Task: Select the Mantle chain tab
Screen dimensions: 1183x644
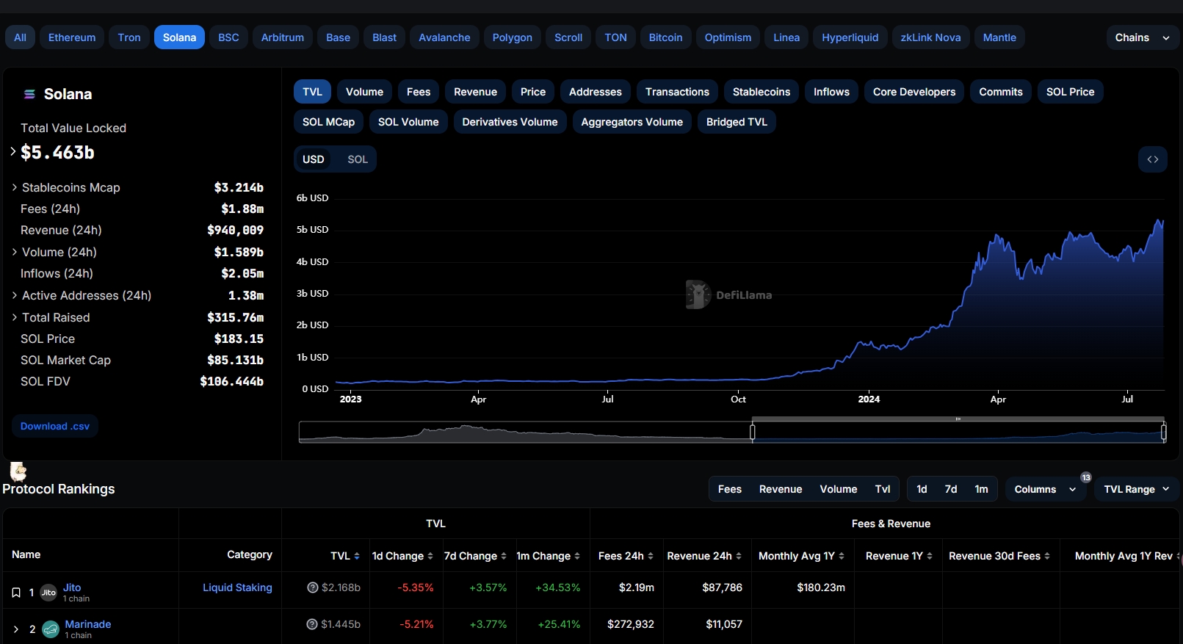Action: pos(999,37)
